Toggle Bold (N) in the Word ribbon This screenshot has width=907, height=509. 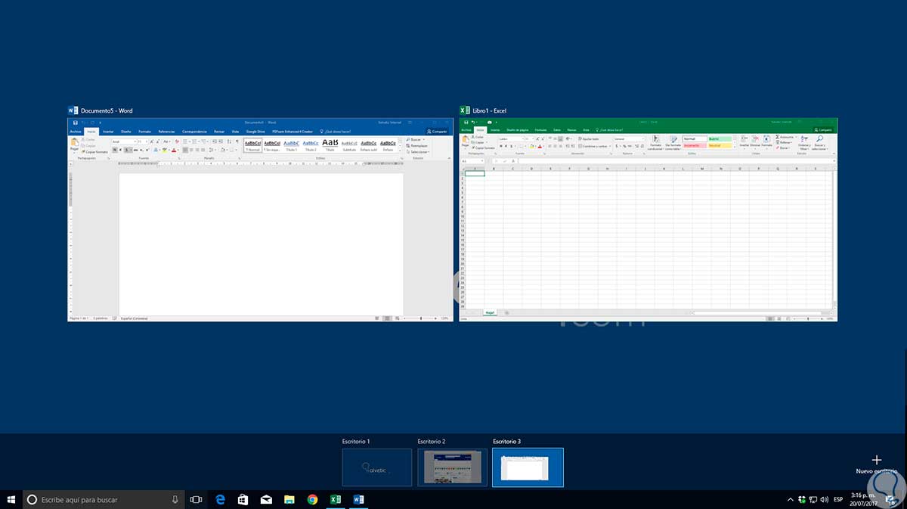(114, 150)
